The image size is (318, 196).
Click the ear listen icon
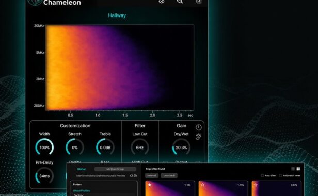198,137
